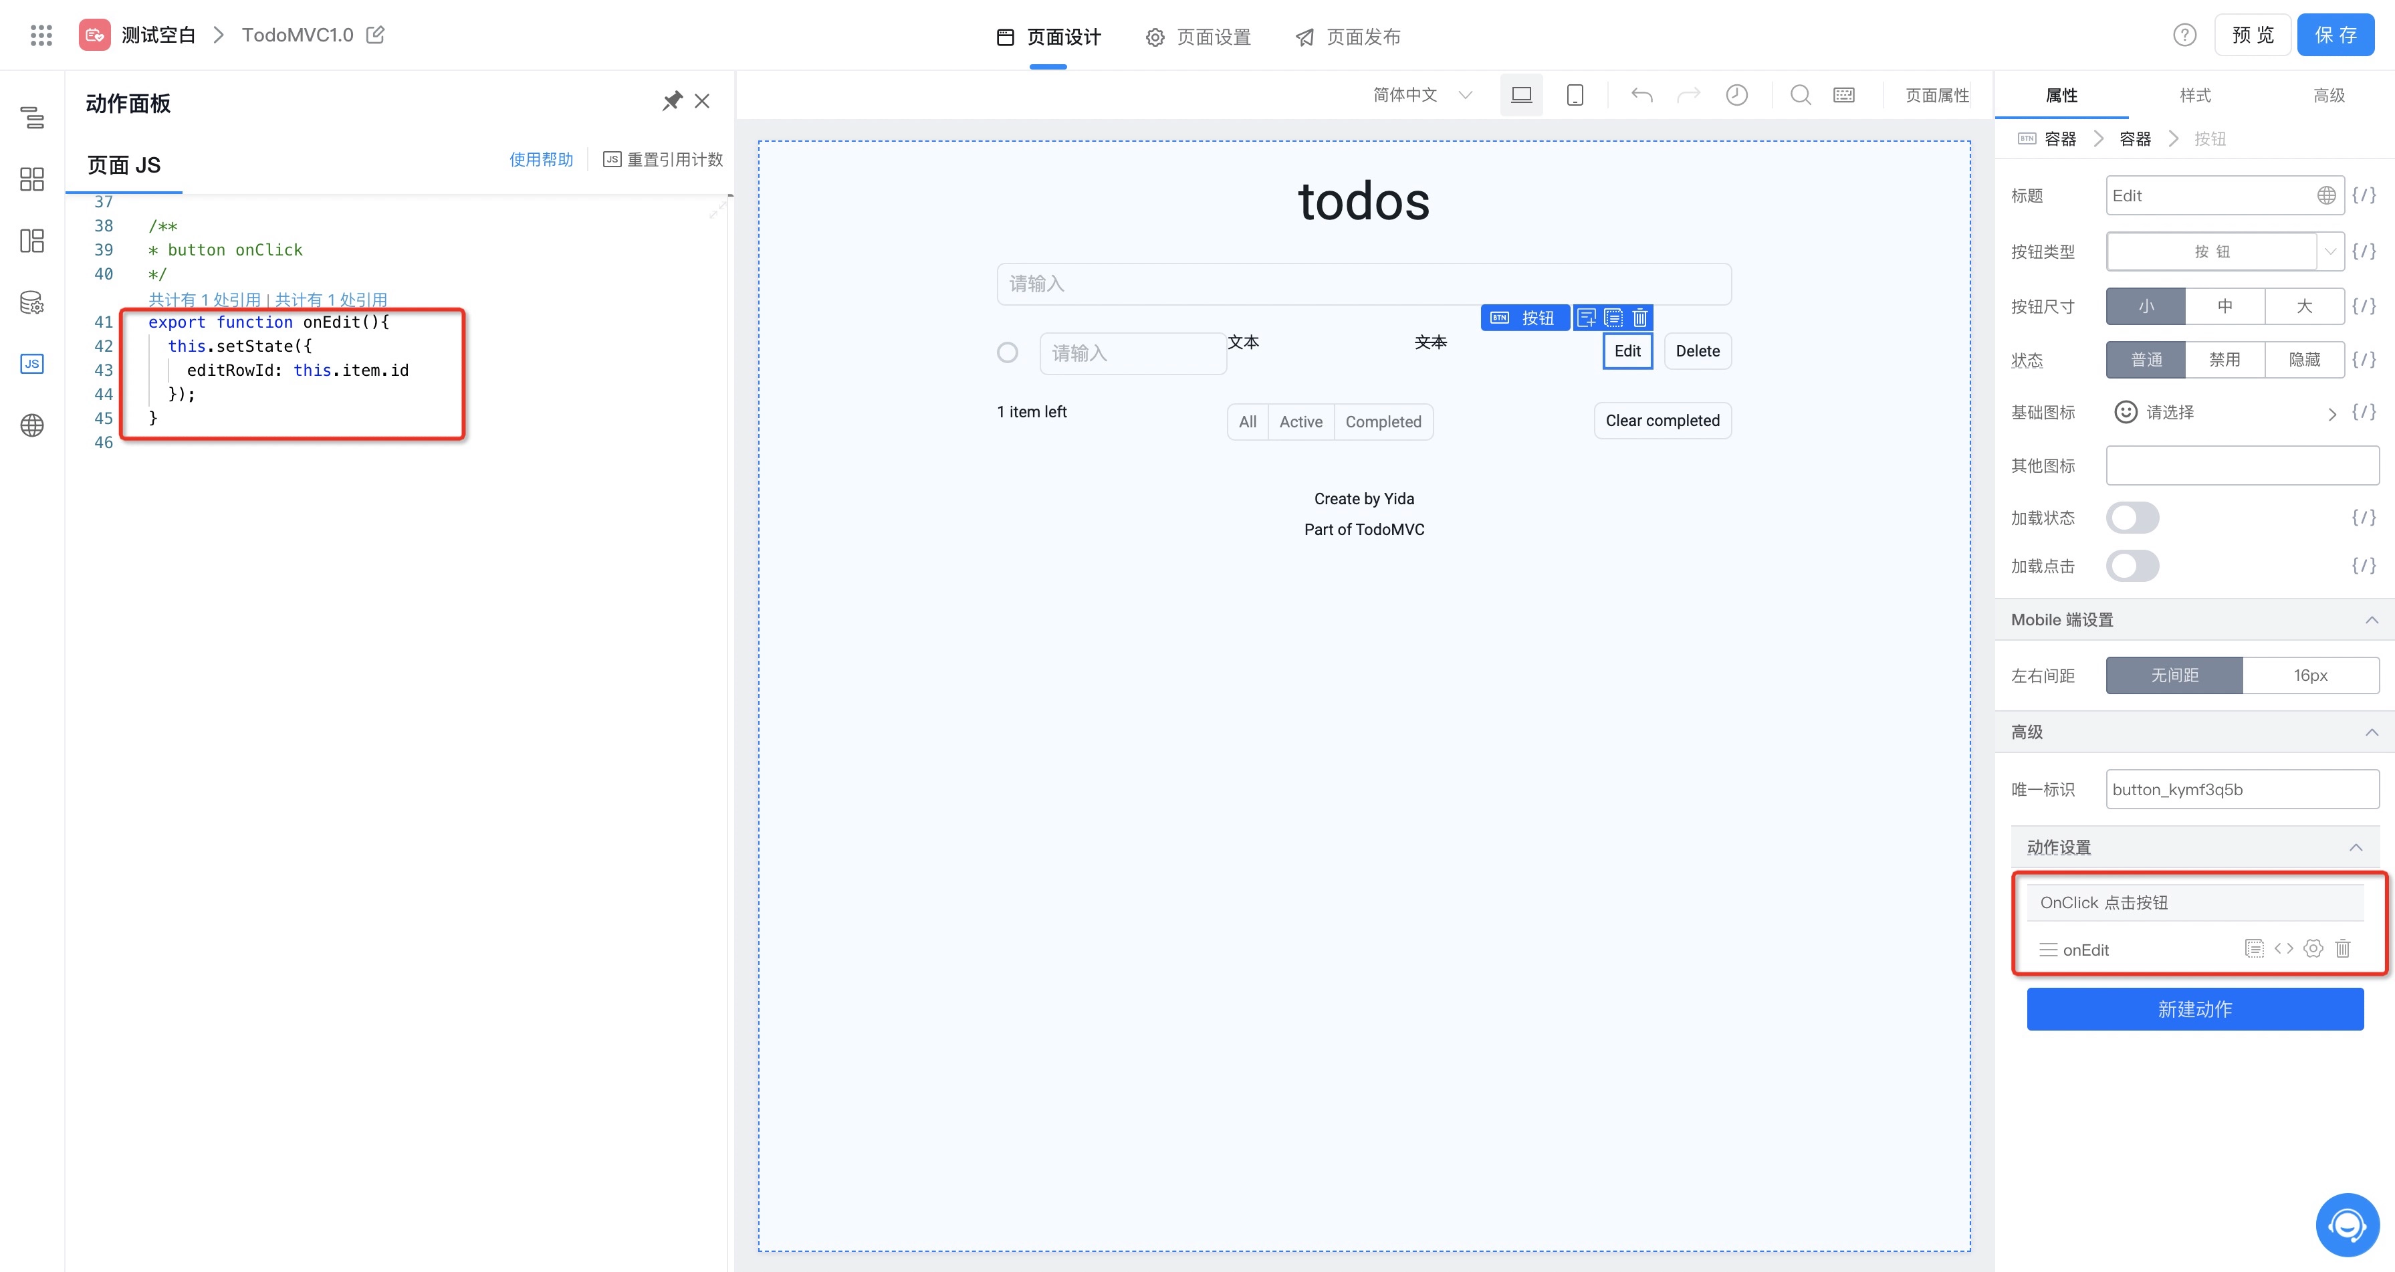
Task: Open the data source sidebar icon
Action: click(31, 303)
